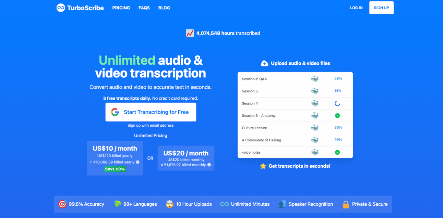This screenshot has height=218, width=443.
Task: Click the voice notes file name
Action: [x=251, y=153]
